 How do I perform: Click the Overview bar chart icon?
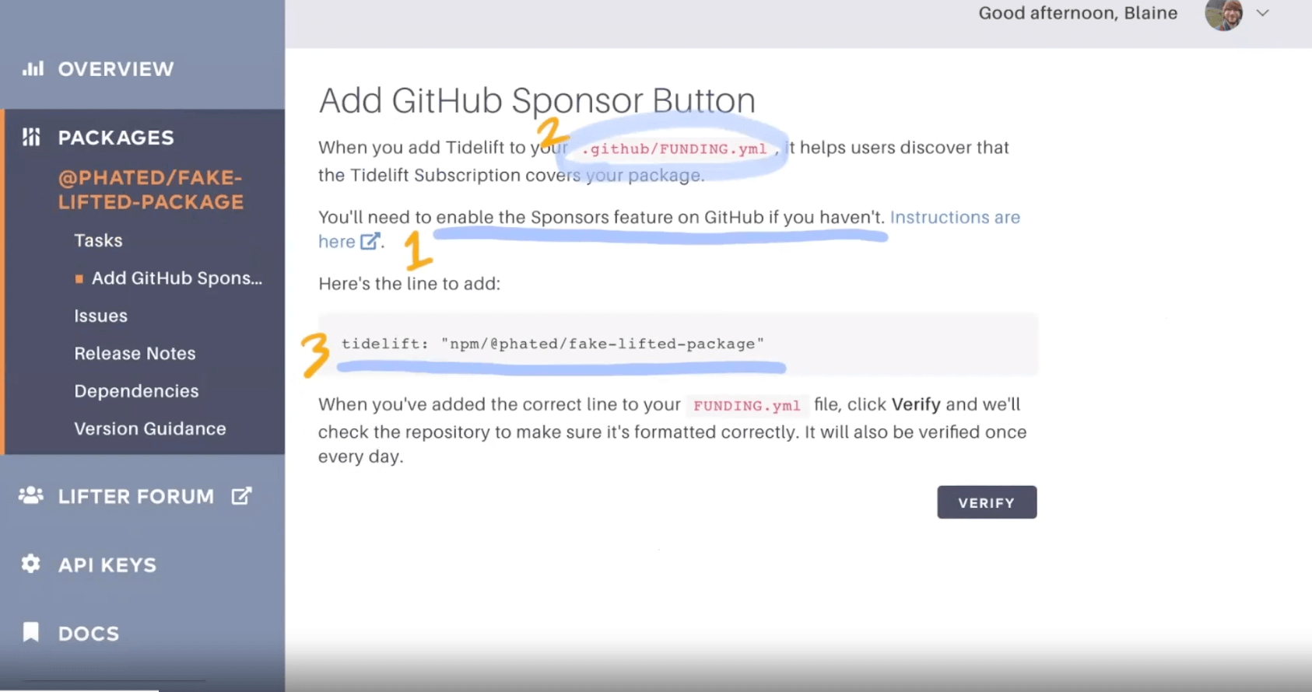pyautogui.click(x=33, y=69)
